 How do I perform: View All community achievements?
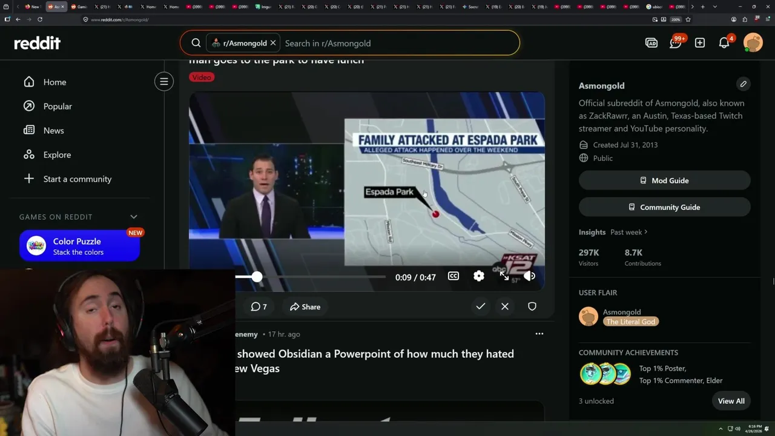[731, 401]
